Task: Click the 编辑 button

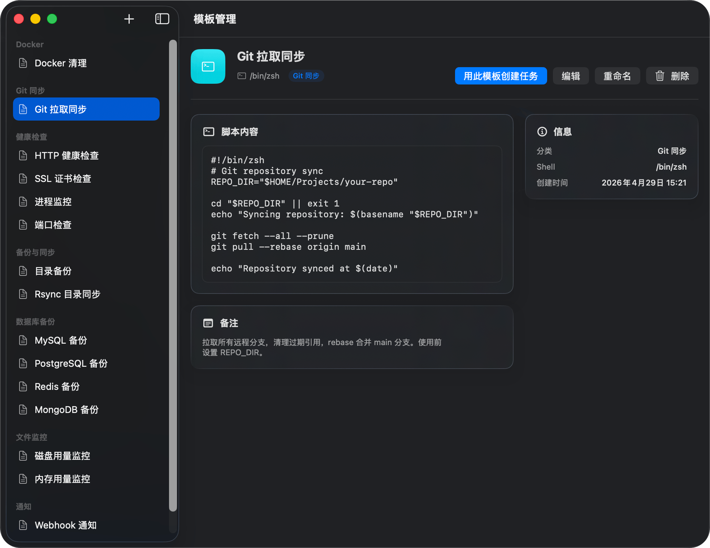Action: coord(571,76)
